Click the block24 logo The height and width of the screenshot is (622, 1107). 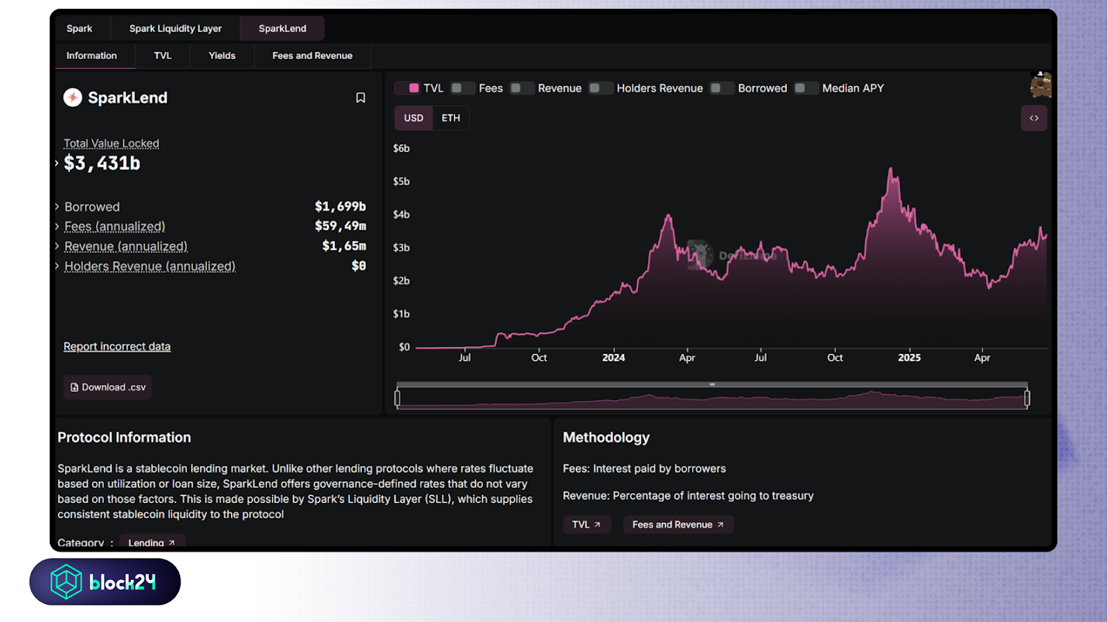coord(105,582)
